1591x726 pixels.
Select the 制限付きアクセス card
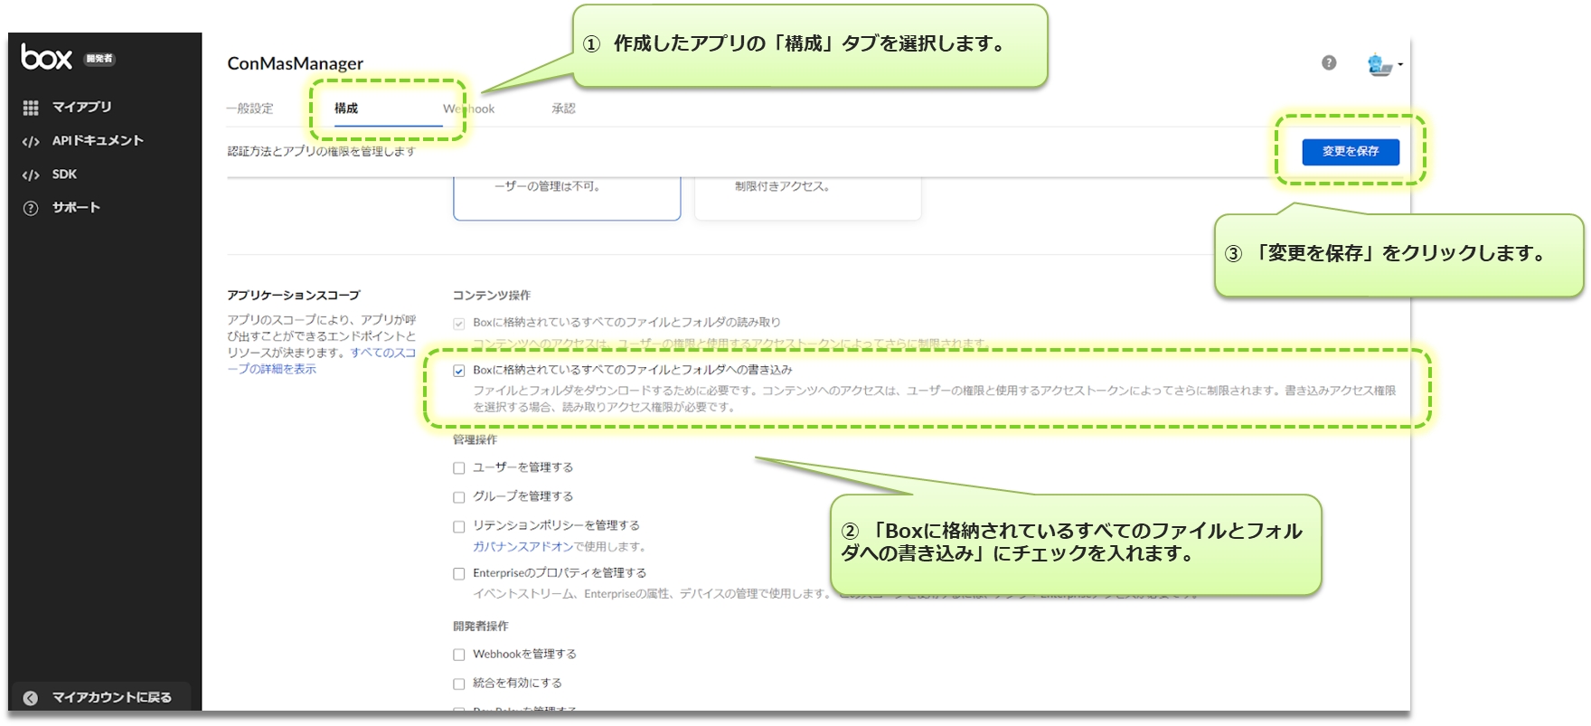click(808, 199)
